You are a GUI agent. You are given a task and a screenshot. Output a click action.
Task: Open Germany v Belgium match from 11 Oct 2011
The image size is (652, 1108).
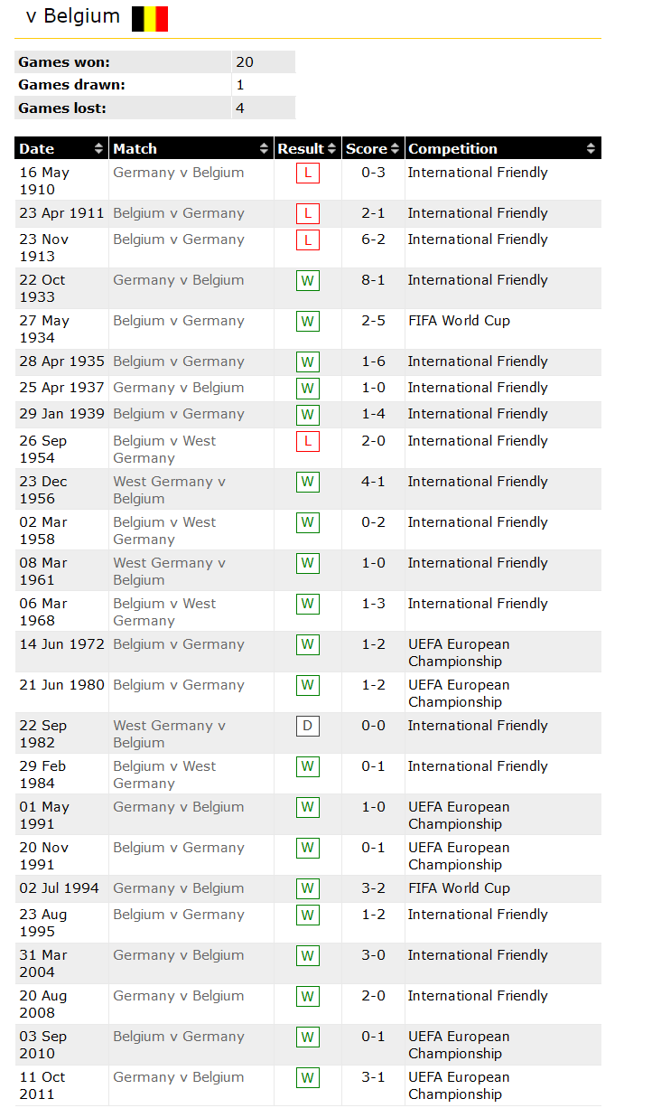[178, 1077]
